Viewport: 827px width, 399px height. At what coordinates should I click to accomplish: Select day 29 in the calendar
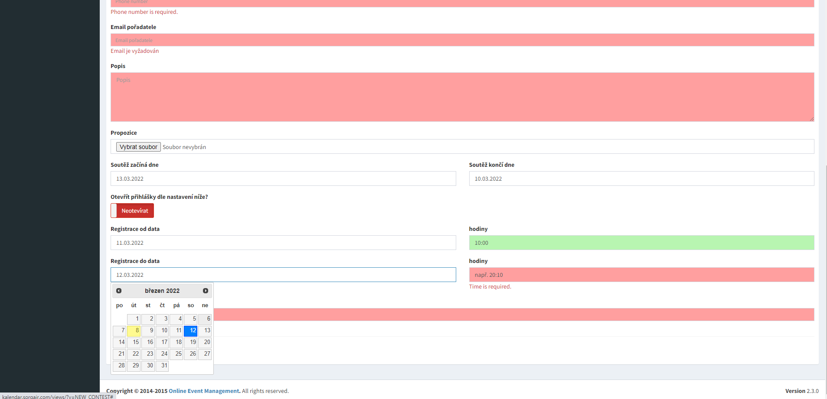134,366
